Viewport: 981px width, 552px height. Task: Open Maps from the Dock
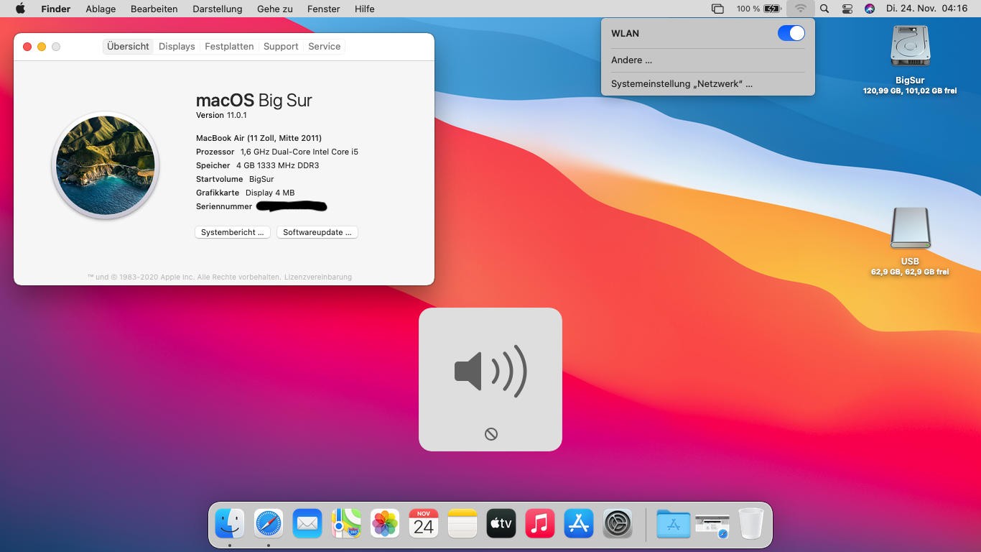(346, 523)
